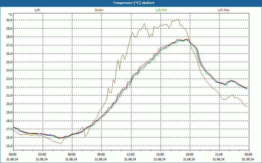This screenshot has height=163, width=262.
Task: Click the 12:00 time label on x-axis
Action: (130, 155)
